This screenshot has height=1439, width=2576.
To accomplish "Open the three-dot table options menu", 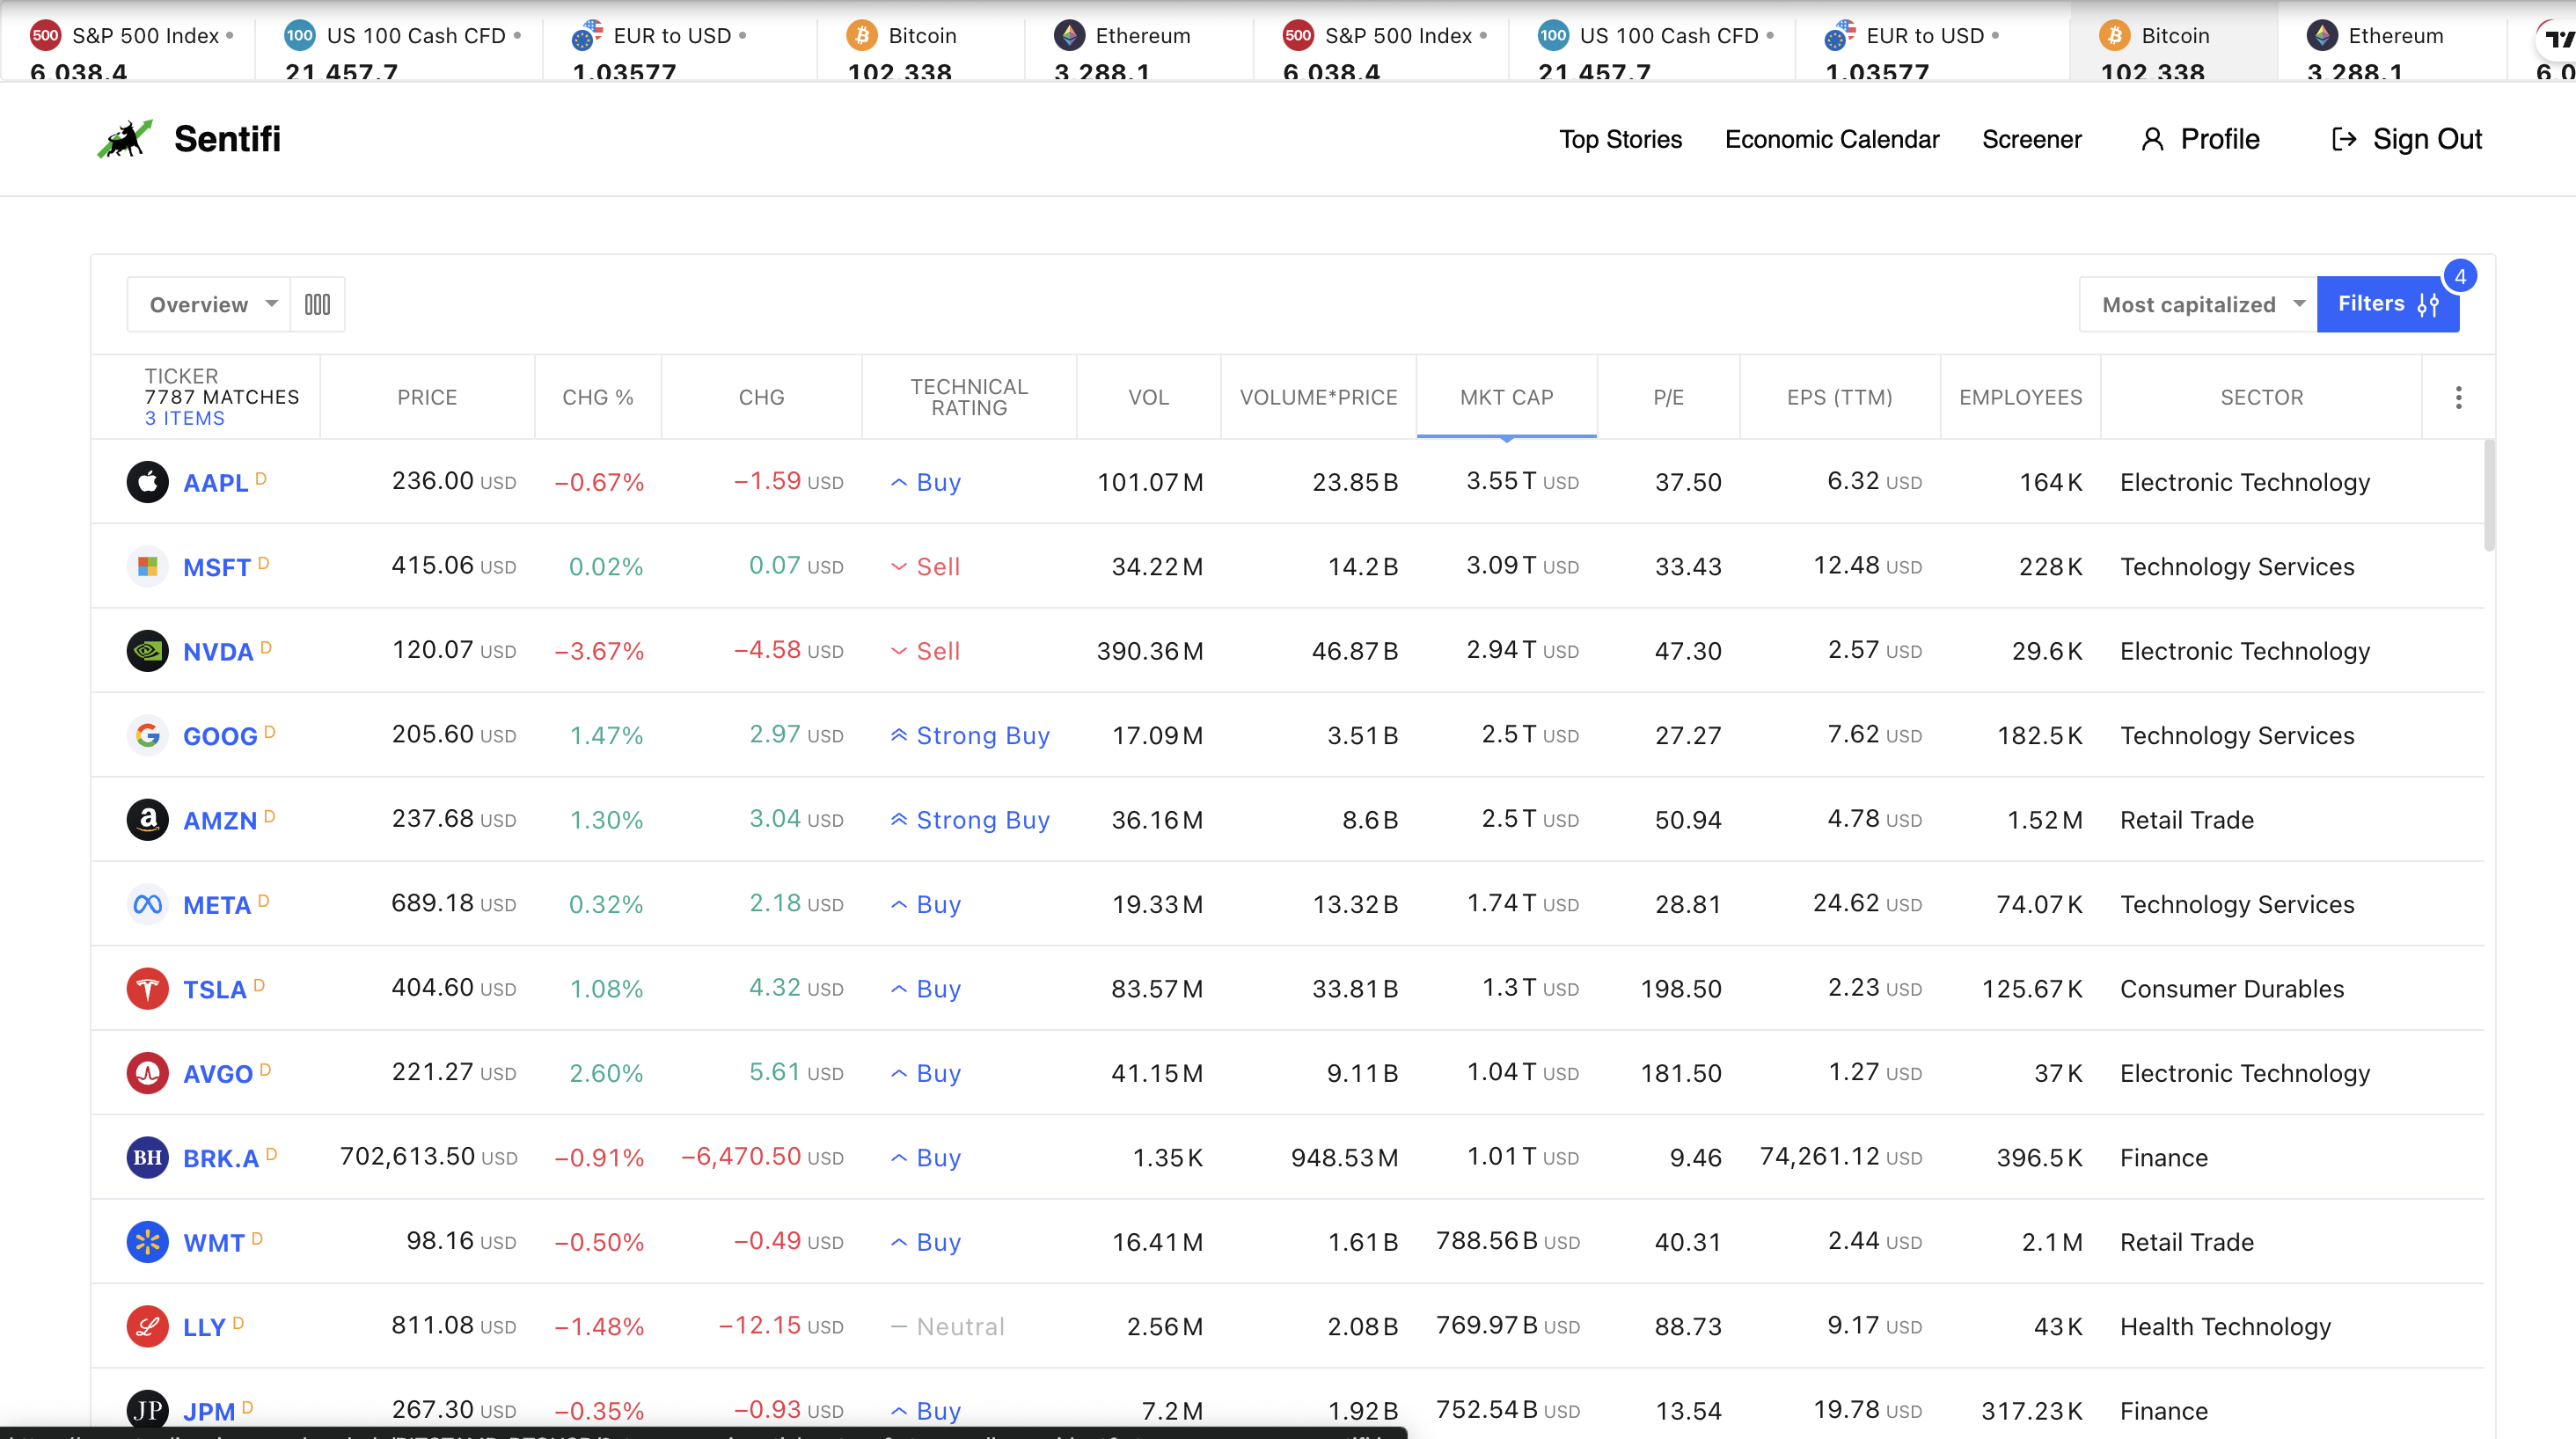I will [2458, 397].
